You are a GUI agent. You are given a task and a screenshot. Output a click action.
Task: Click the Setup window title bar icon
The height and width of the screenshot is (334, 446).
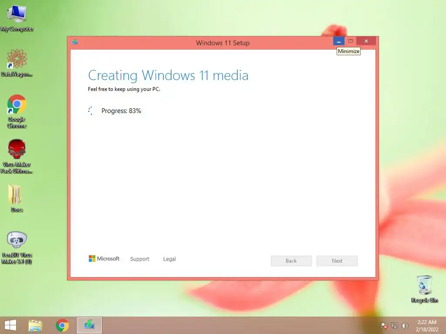click(x=75, y=42)
